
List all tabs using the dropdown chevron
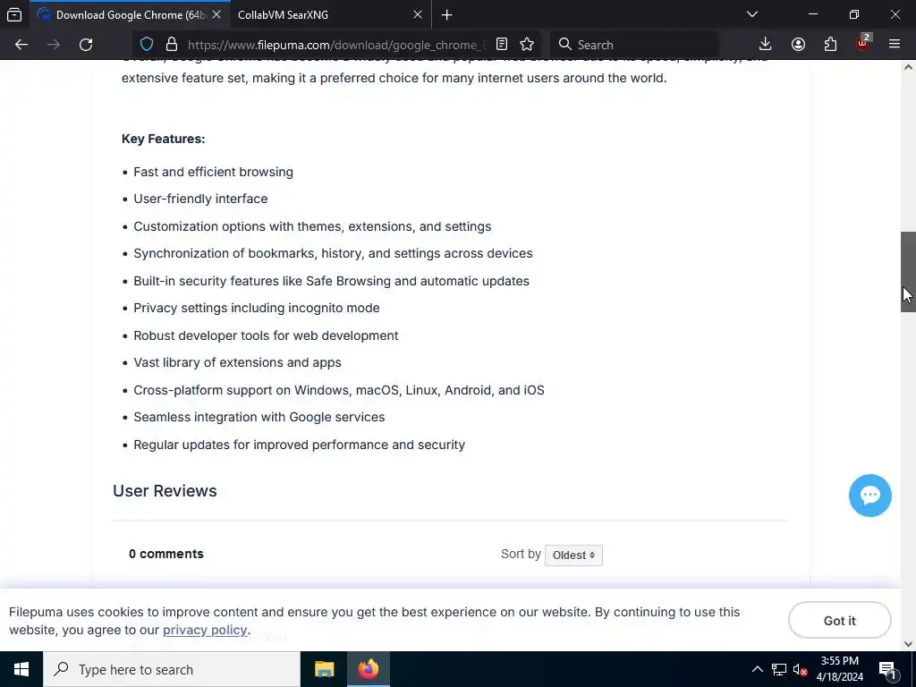pyautogui.click(x=752, y=14)
